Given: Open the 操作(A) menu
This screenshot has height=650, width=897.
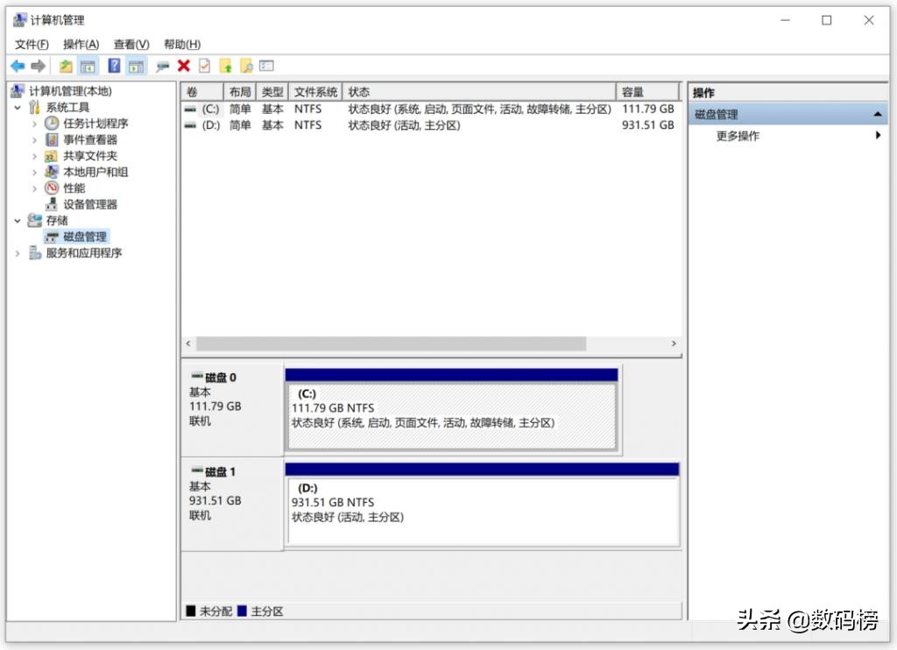Looking at the screenshot, I should point(81,45).
